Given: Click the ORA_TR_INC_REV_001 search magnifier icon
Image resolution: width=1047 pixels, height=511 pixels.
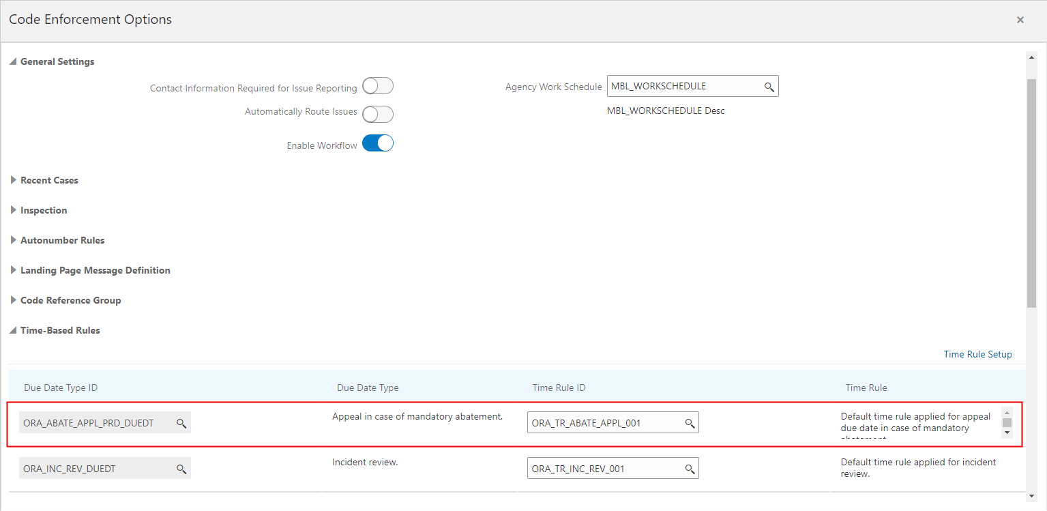Looking at the screenshot, I should (690, 469).
